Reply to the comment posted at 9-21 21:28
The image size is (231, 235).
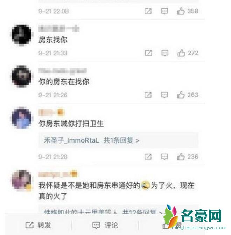coord(164,157)
